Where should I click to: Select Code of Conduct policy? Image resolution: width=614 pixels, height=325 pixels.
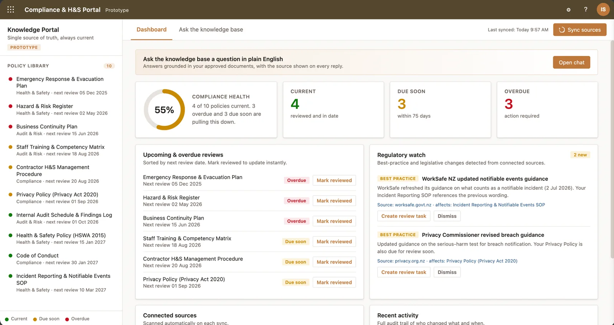point(61,259)
